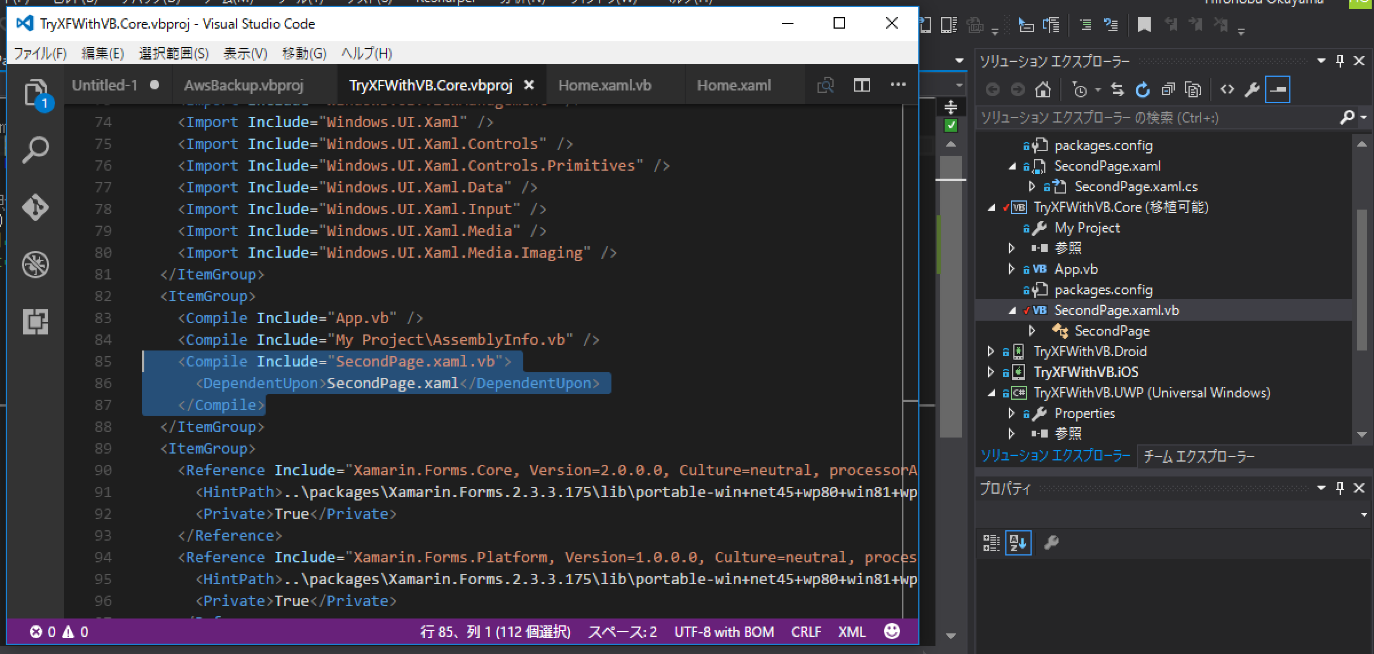Click the editor split handle above the scrollbar

[951, 107]
